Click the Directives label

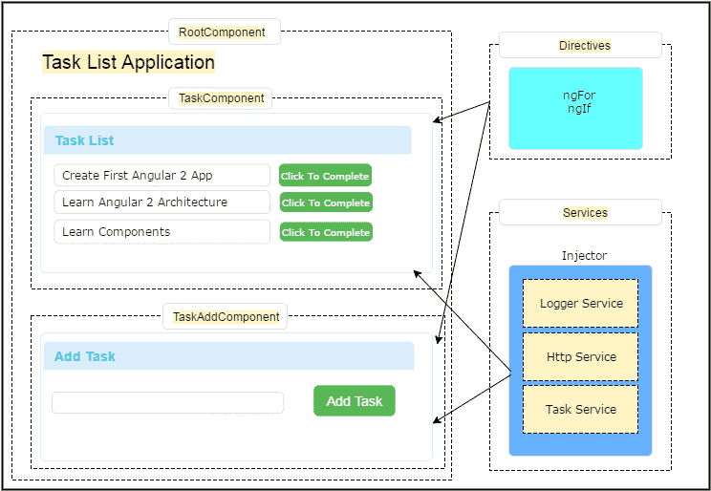584,45
